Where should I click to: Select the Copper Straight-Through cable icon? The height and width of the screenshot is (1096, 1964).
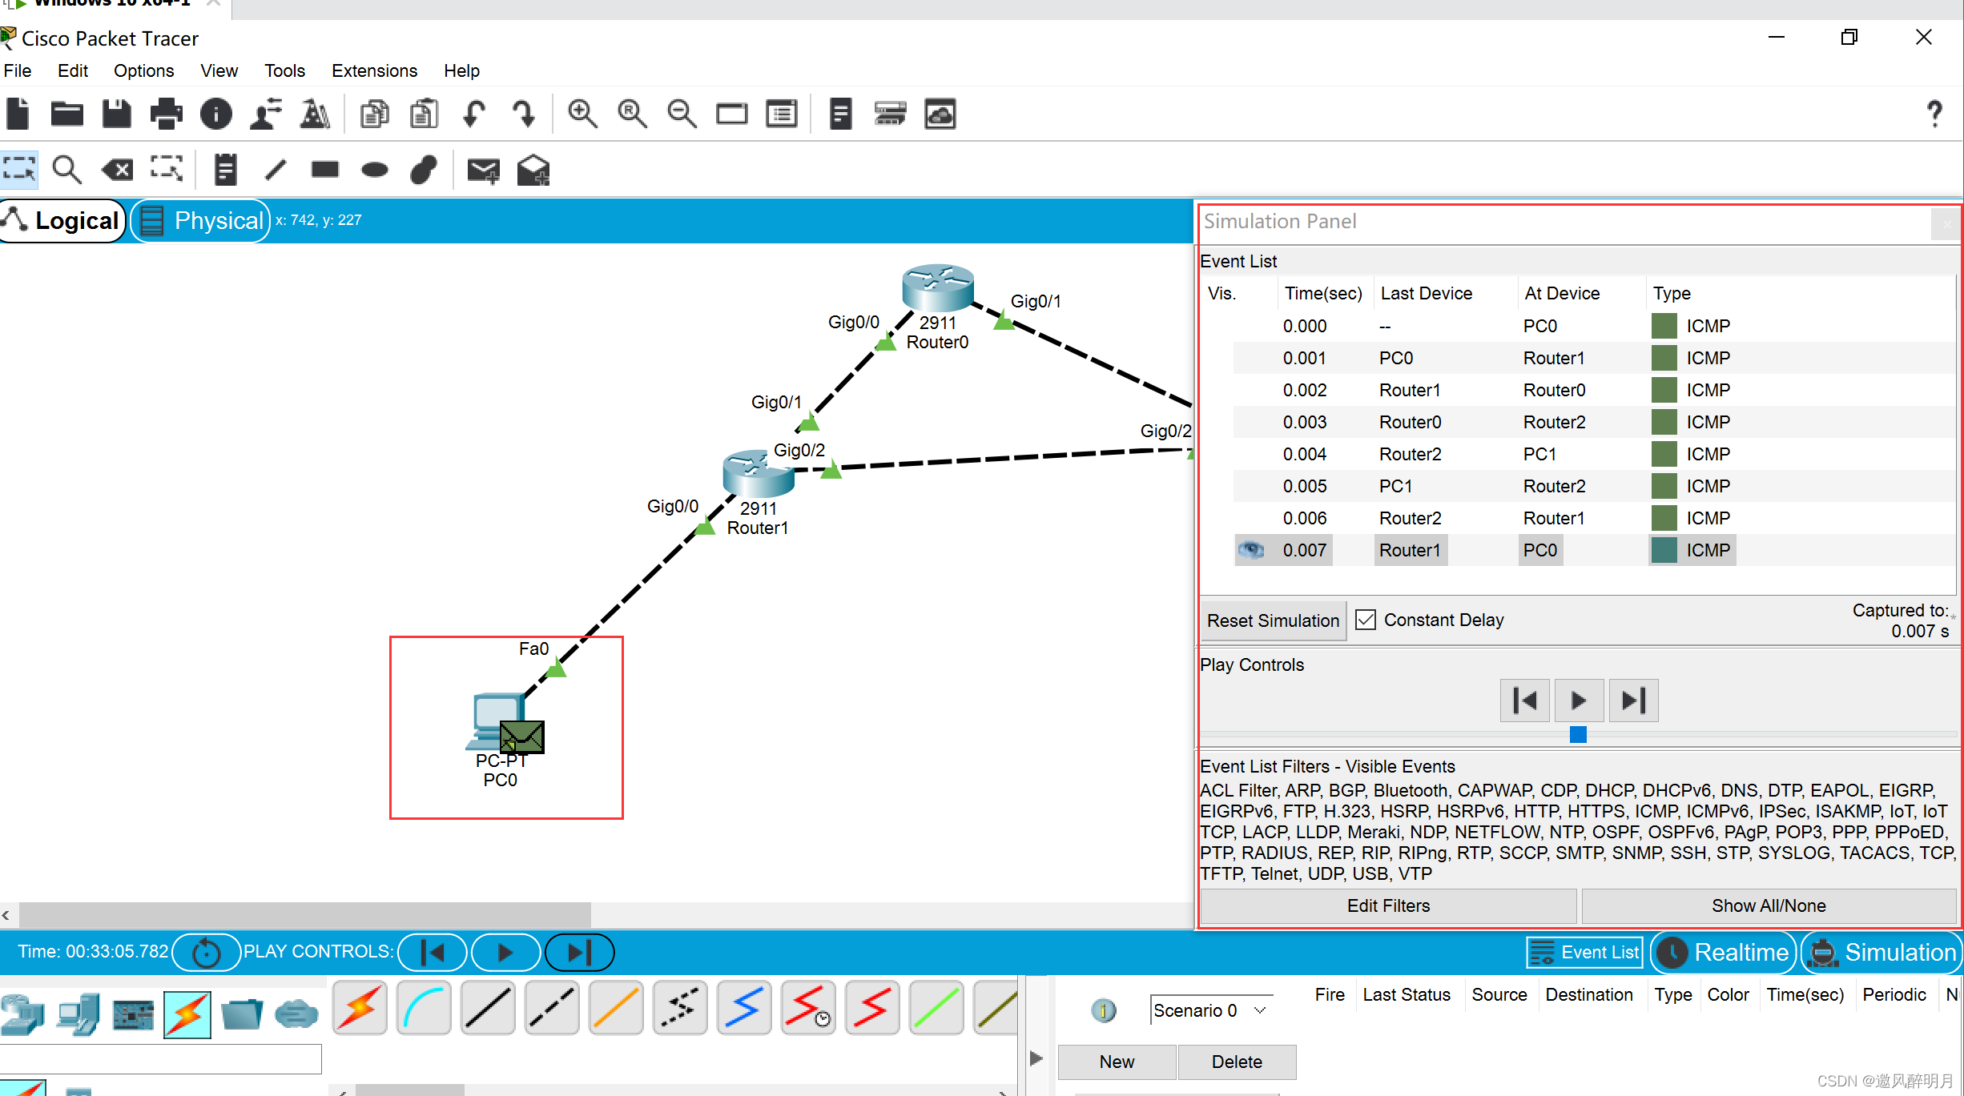[x=488, y=1007]
